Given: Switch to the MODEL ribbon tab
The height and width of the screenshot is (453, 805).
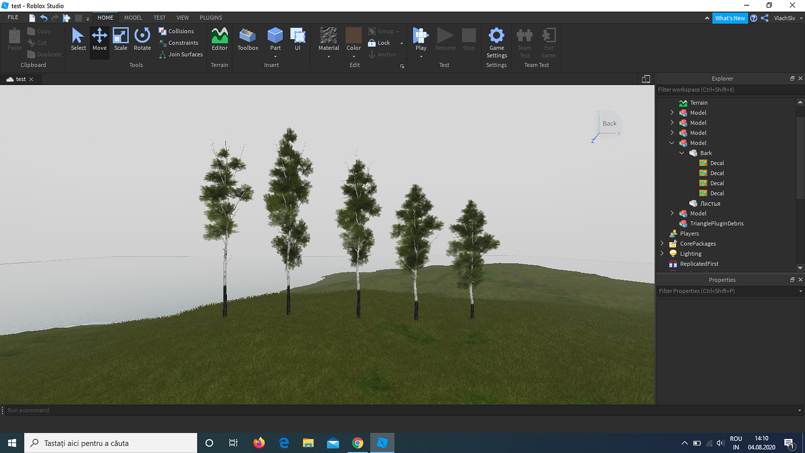Looking at the screenshot, I should click(x=133, y=18).
